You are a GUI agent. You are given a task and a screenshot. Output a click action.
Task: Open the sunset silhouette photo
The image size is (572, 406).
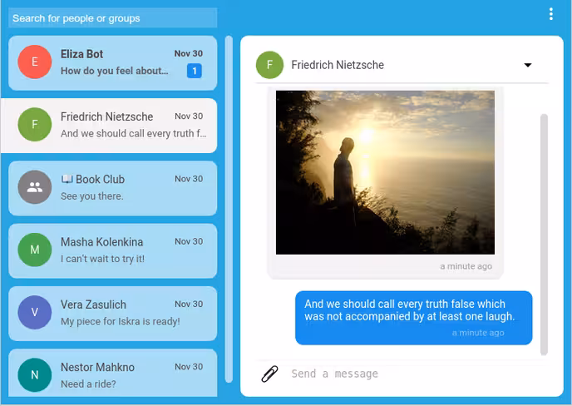tap(385, 172)
